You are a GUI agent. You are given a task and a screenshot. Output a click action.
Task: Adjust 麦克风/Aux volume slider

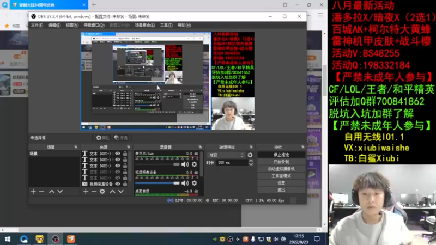point(158,164)
